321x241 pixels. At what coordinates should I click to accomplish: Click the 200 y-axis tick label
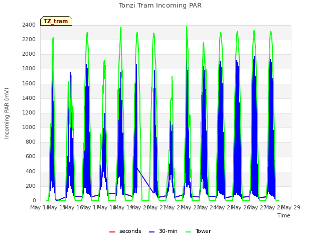pyautogui.click(x=31, y=186)
